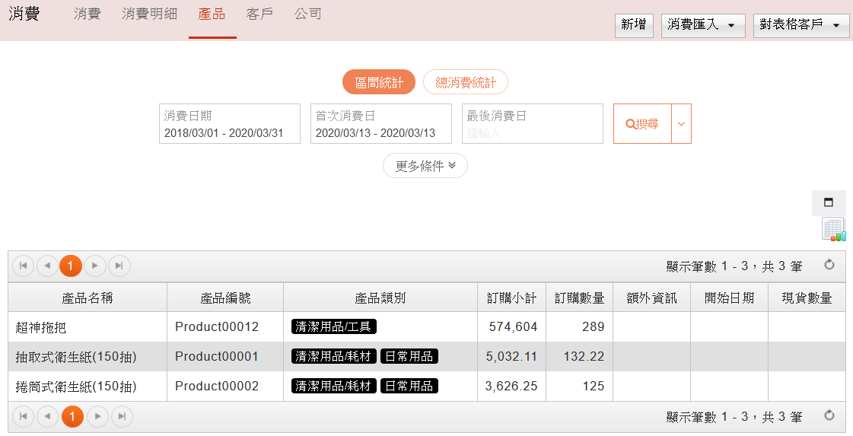The image size is (853, 436).
Task: Expand the 更多條件 filters
Action: click(425, 166)
